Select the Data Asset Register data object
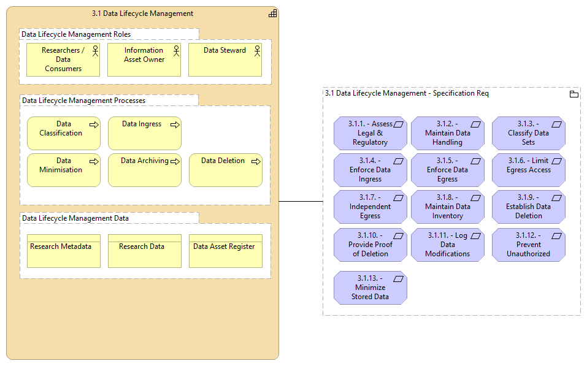The image size is (587, 366). (225, 251)
